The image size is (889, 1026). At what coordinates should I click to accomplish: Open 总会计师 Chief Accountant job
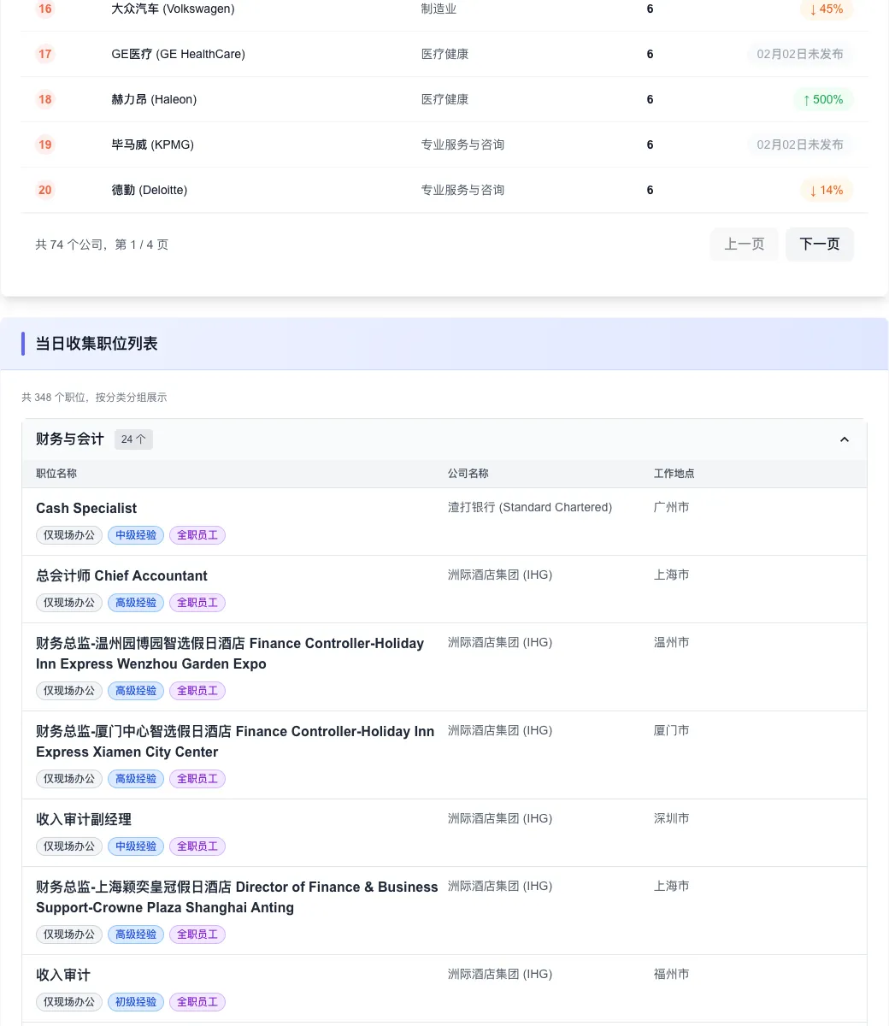[x=121, y=575]
